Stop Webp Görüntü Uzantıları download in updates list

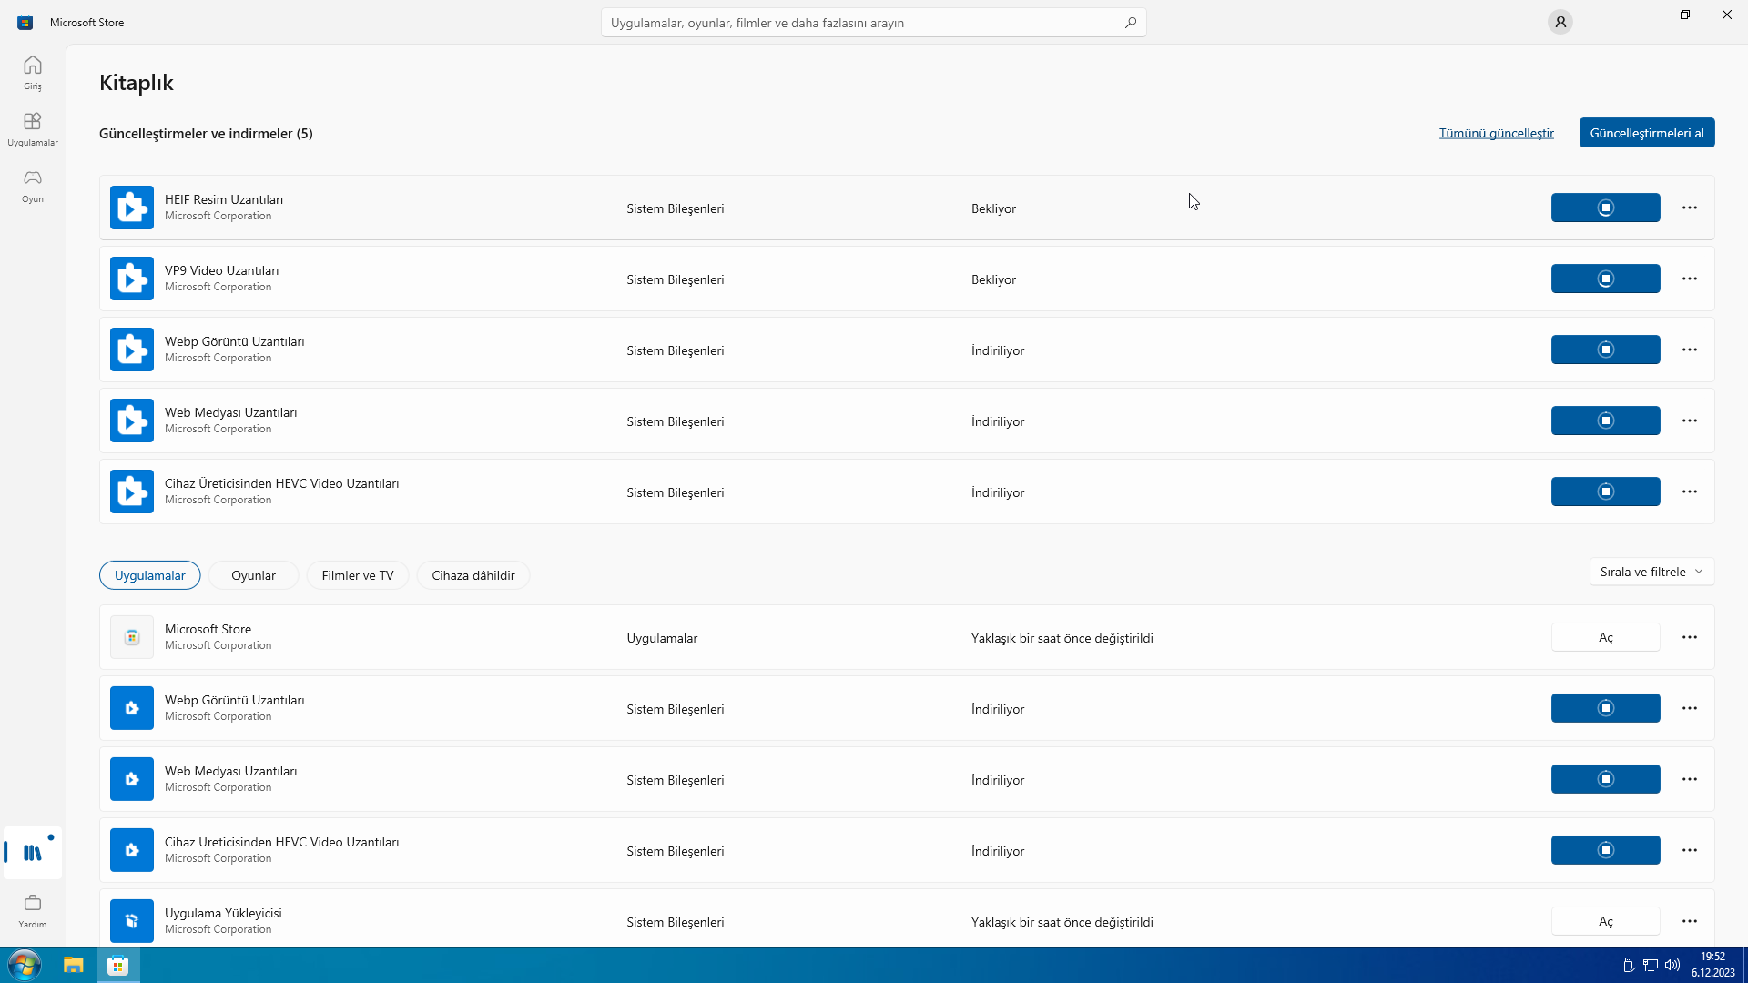coord(1605,350)
